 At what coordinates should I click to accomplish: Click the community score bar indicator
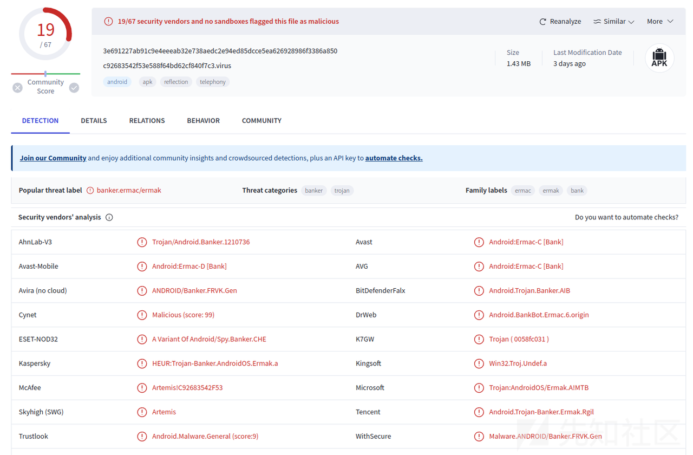(x=45, y=74)
